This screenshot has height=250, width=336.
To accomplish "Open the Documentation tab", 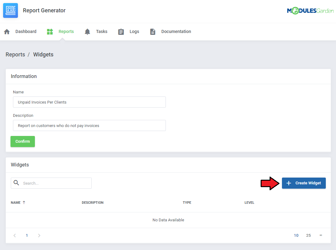I will (x=176, y=31).
